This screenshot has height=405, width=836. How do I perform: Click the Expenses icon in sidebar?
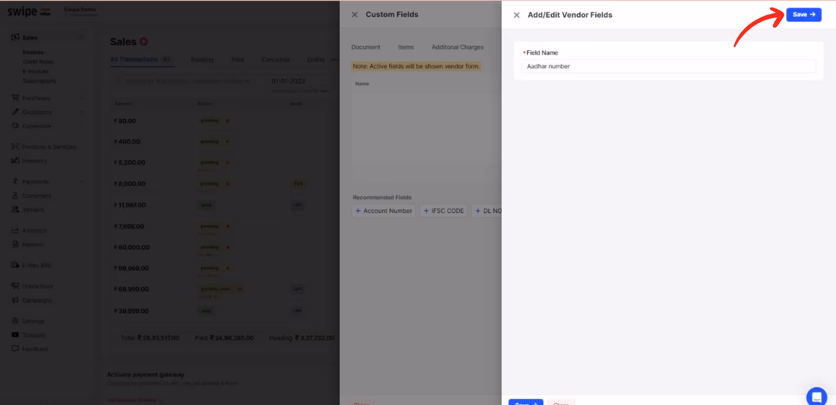[15, 126]
